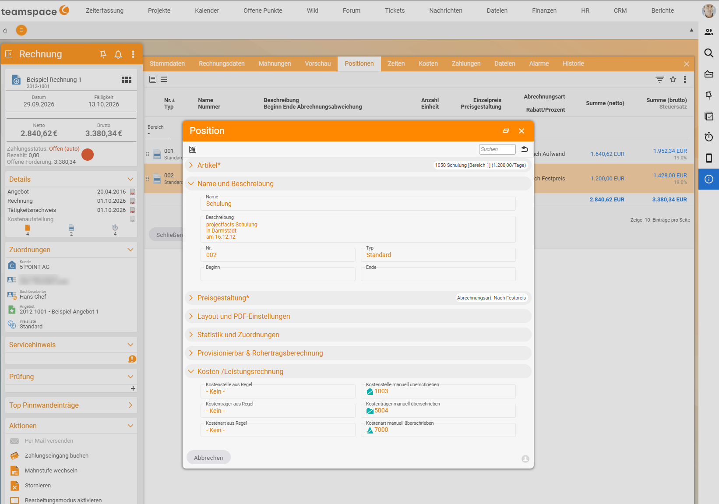Viewport: 719px width, 504px height.
Task: Click Stornieren in Aktionen
Action: [38, 486]
